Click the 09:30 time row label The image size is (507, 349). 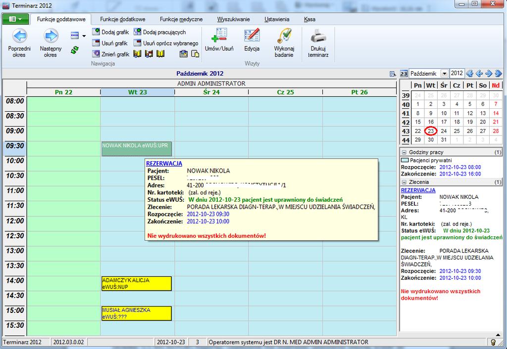[x=15, y=146]
